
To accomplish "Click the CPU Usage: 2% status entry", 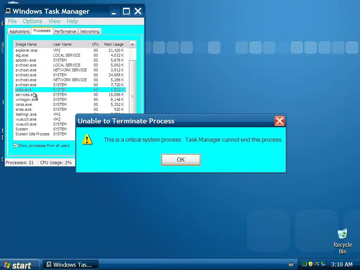I will click(56, 162).
